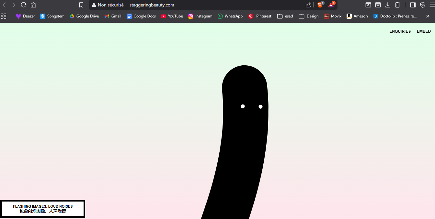Open the main hamburger menu
Image resolution: width=435 pixels, height=219 pixels.
[x=432, y=5]
